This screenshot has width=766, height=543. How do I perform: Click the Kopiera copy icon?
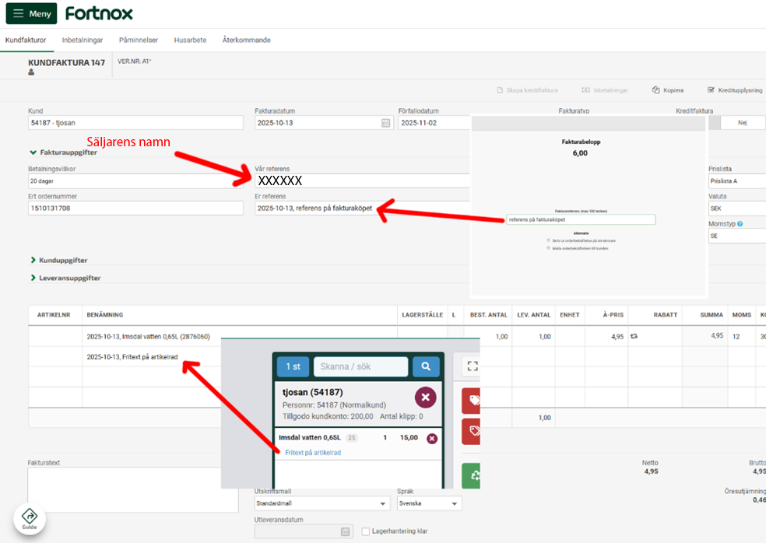tap(656, 90)
